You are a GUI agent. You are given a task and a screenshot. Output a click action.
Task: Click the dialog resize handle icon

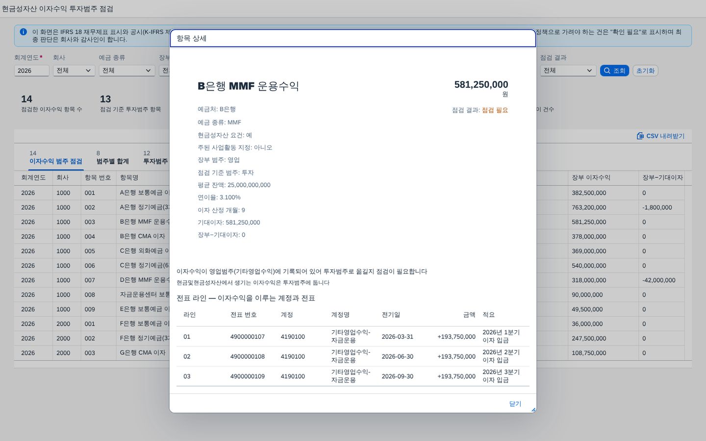(x=533, y=410)
